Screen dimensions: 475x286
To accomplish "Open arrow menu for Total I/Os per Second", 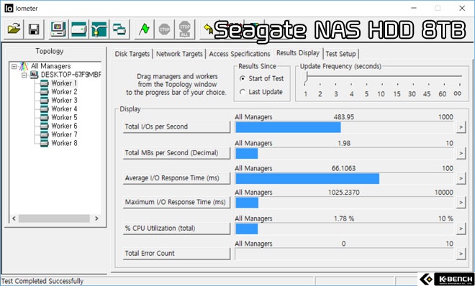I will (461, 127).
